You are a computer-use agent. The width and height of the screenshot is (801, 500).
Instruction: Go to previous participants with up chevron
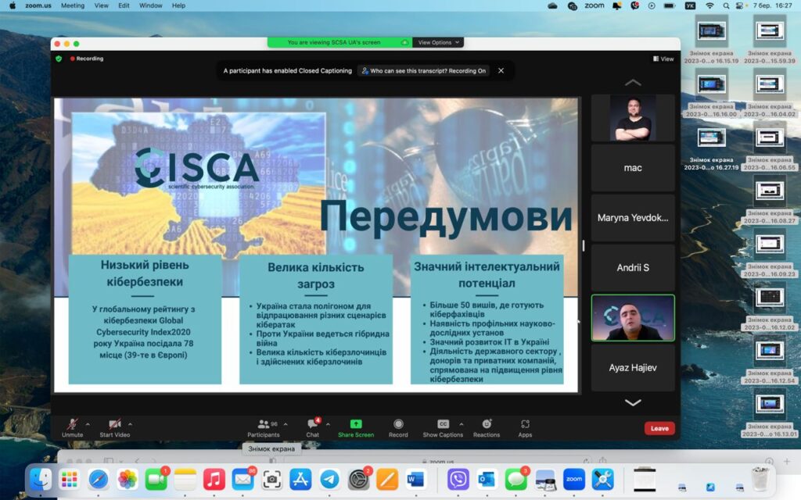[633, 82]
